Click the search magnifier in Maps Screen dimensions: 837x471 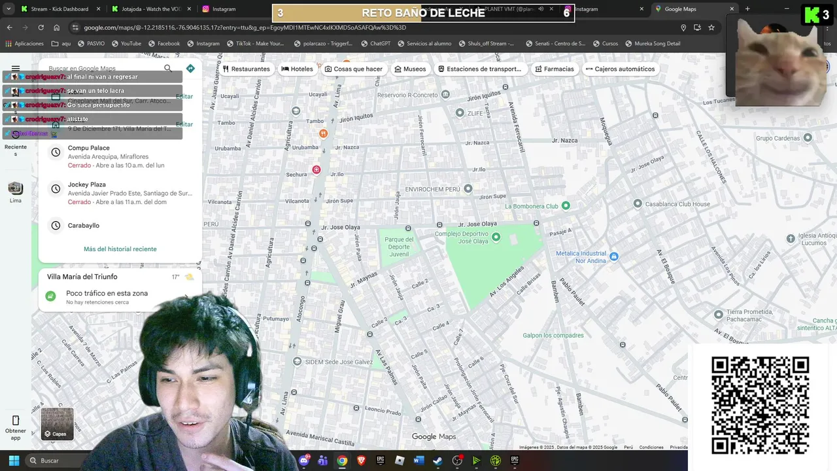[x=168, y=68]
